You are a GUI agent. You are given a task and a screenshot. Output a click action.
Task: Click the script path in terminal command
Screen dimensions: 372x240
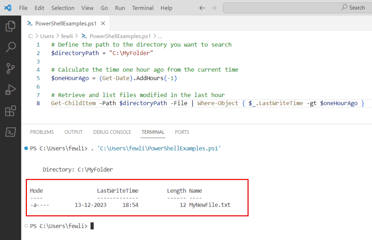click(159, 148)
